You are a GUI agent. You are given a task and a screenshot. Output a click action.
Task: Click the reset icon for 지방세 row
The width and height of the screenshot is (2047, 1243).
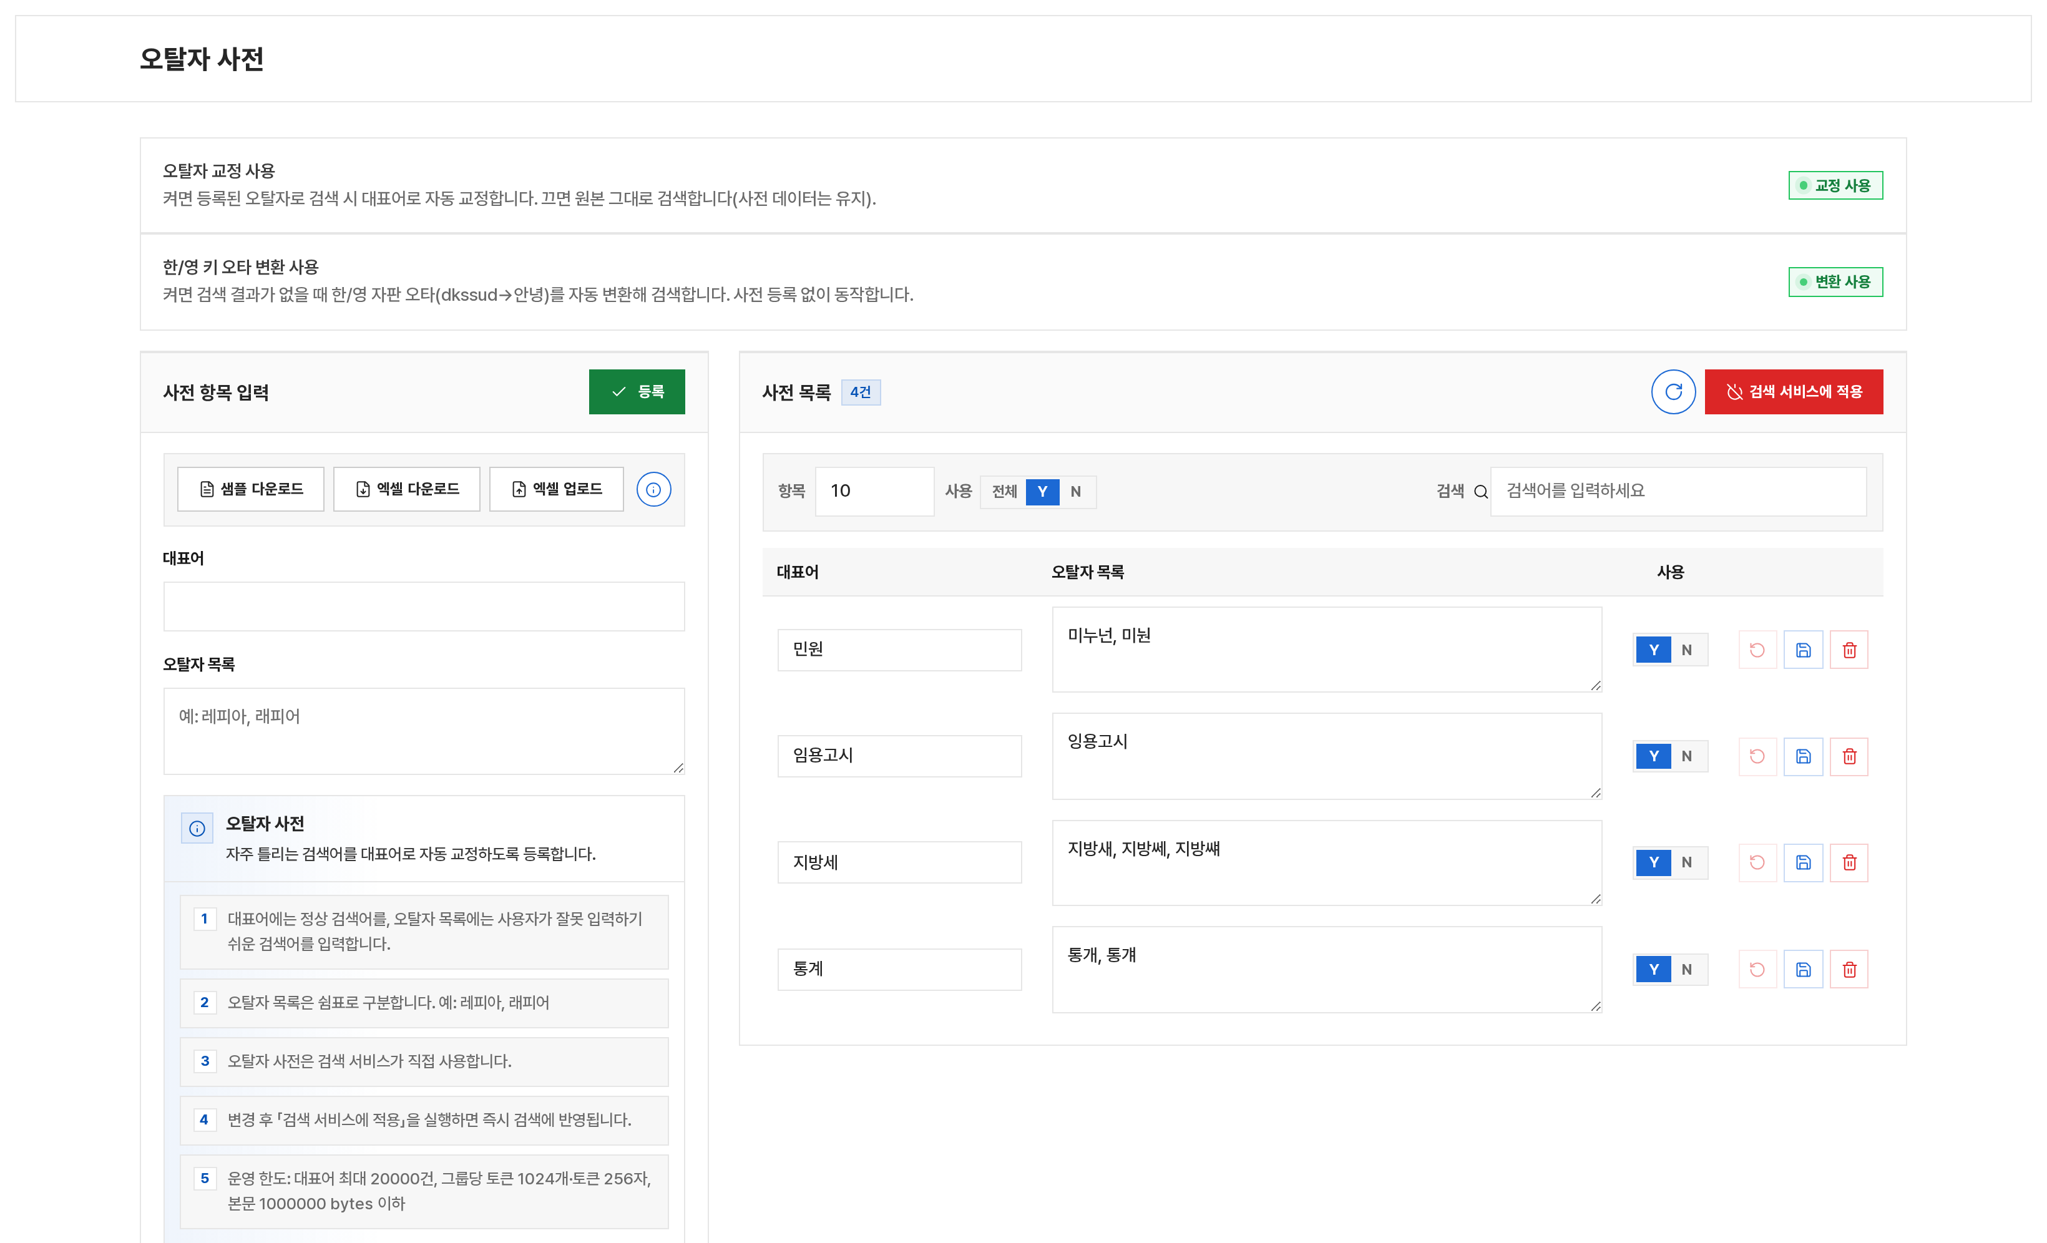coord(1757,862)
